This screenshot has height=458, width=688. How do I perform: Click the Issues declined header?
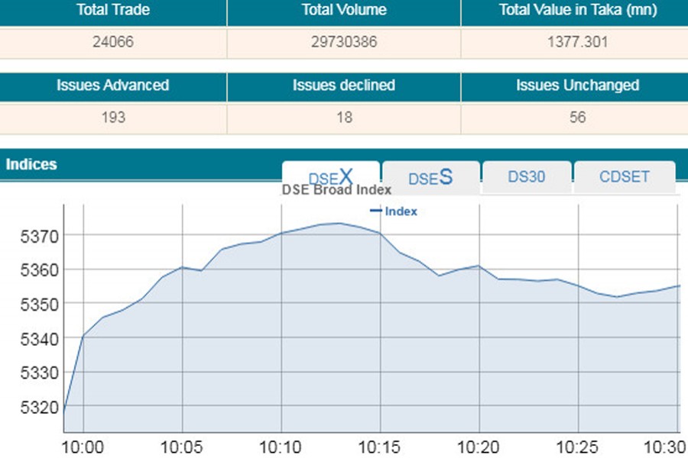point(343,85)
